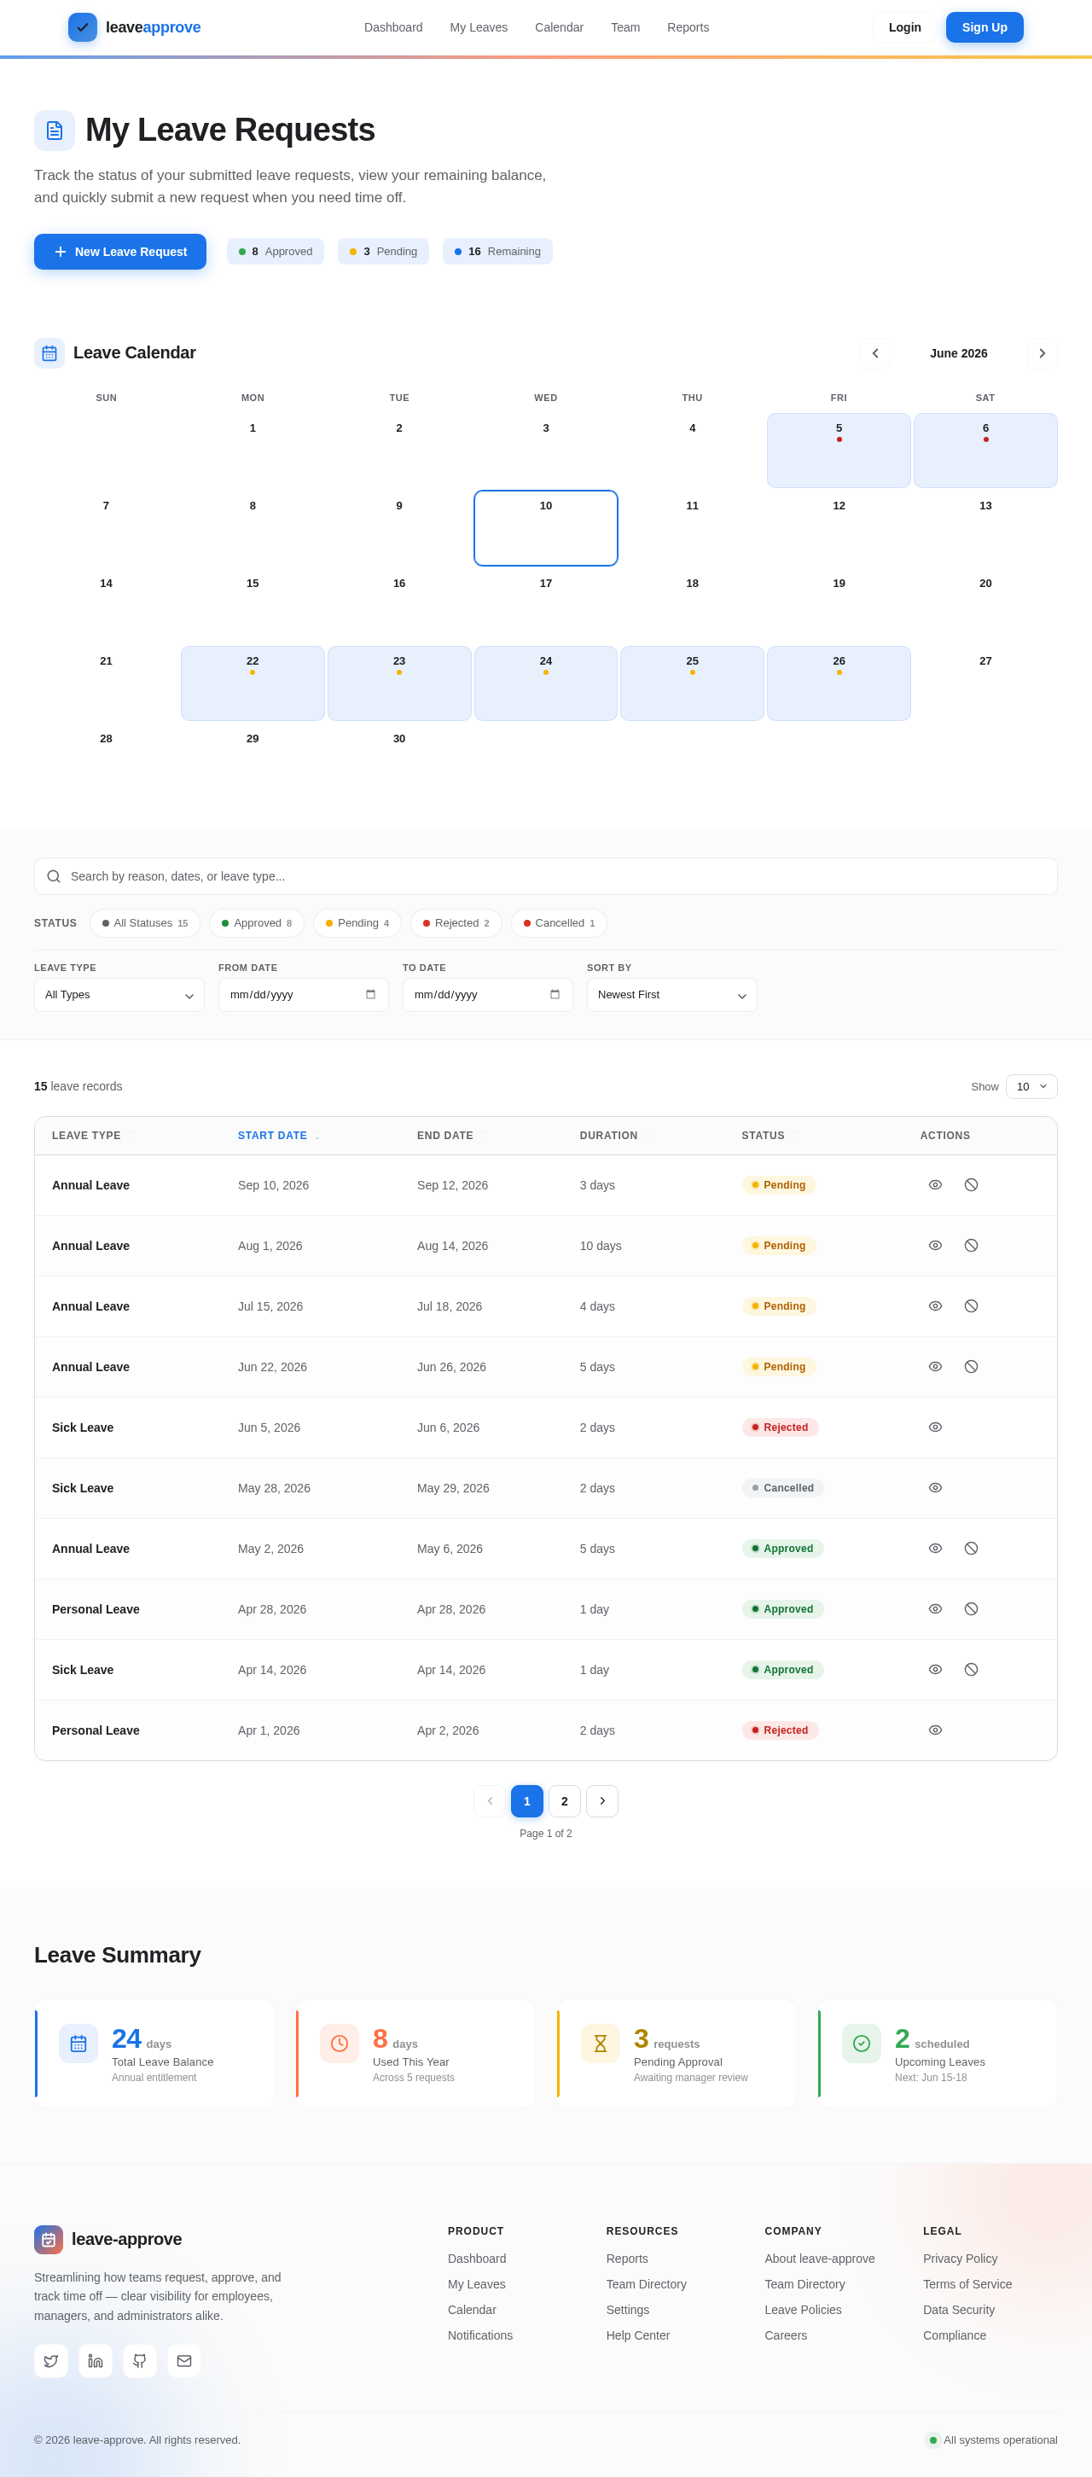View the May 2 approved Annual Leave
1092x2477 pixels.
coord(935,1548)
